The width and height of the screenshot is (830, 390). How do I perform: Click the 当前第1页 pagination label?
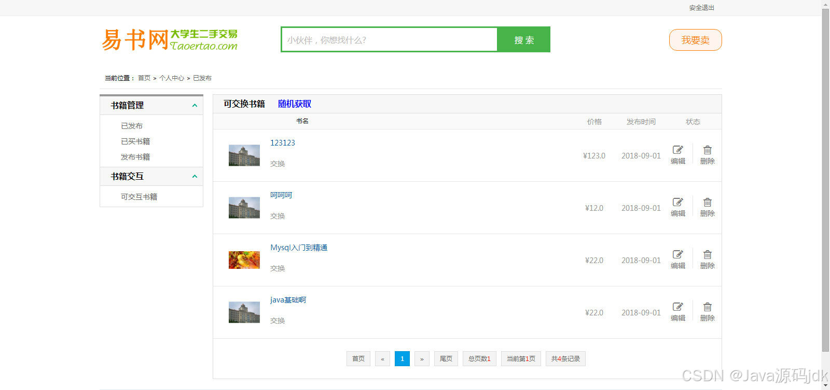click(521, 358)
